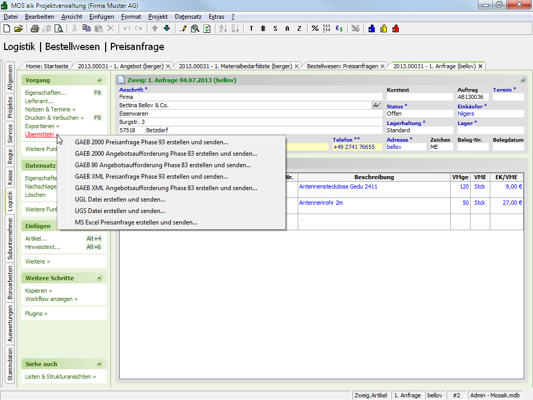This screenshot has width=533, height=400.
Task: Open Workflow anzeigen link
Action: pos(51,299)
